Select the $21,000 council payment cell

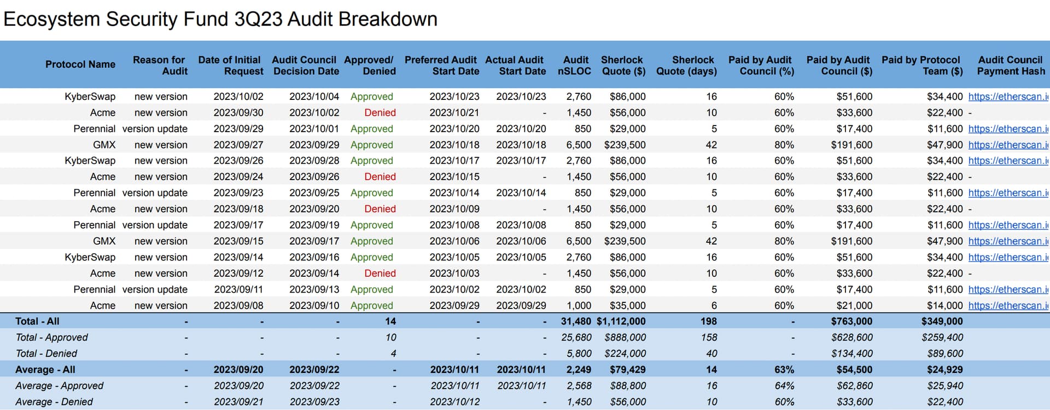tap(854, 305)
